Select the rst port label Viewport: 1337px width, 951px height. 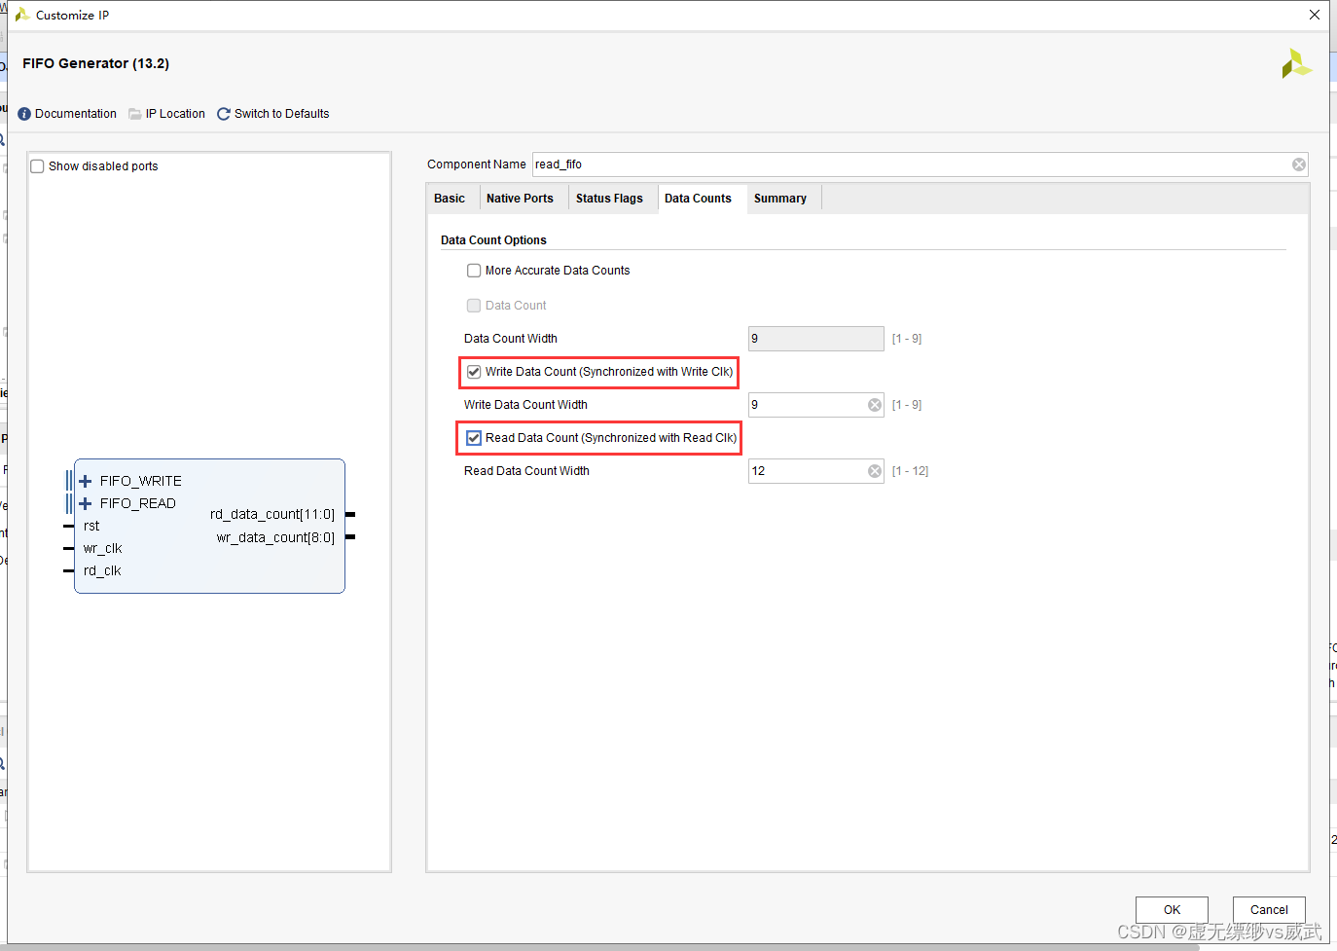pos(91,526)
